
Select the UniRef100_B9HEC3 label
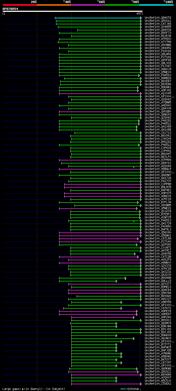pos(158,287)
